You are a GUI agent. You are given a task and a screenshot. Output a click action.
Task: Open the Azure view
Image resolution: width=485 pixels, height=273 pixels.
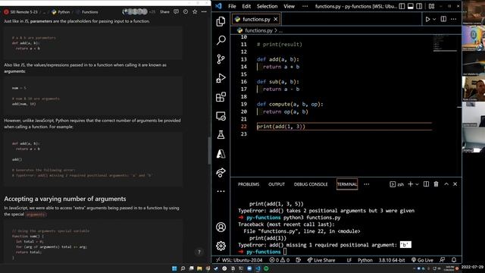coord(221,153)
